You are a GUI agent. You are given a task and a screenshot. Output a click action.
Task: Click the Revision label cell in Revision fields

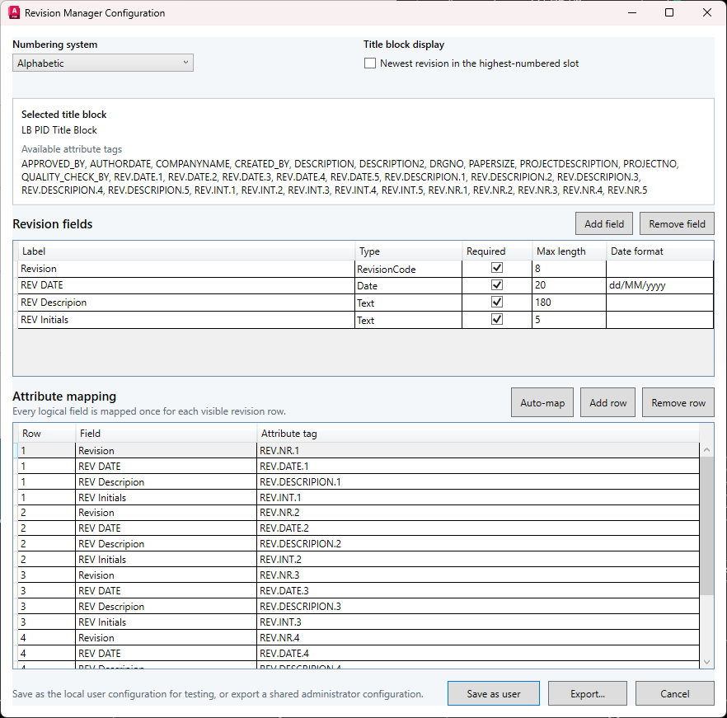pos(186,269)
